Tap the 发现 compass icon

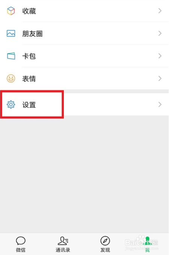pyautogui.click(x=105, y=241)
